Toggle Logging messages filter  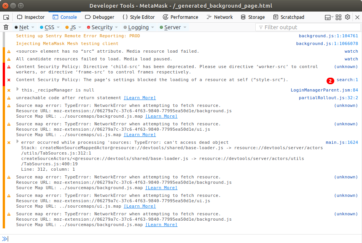[x=136, y=27]
